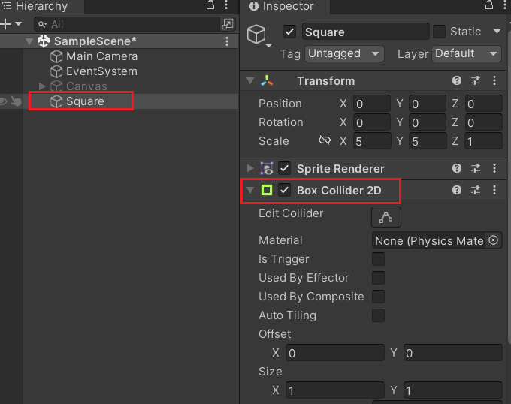Open the Material object picker circle

(494, 240)
